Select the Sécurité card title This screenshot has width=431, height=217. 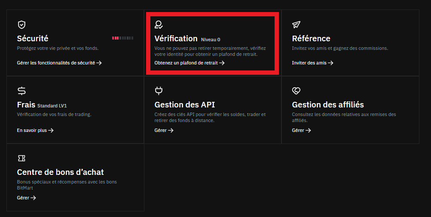[33, 39]
